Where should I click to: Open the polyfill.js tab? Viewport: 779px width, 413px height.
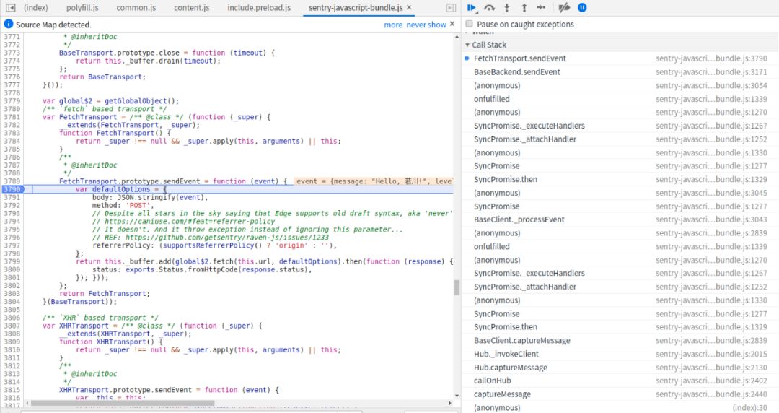[82, 7]
